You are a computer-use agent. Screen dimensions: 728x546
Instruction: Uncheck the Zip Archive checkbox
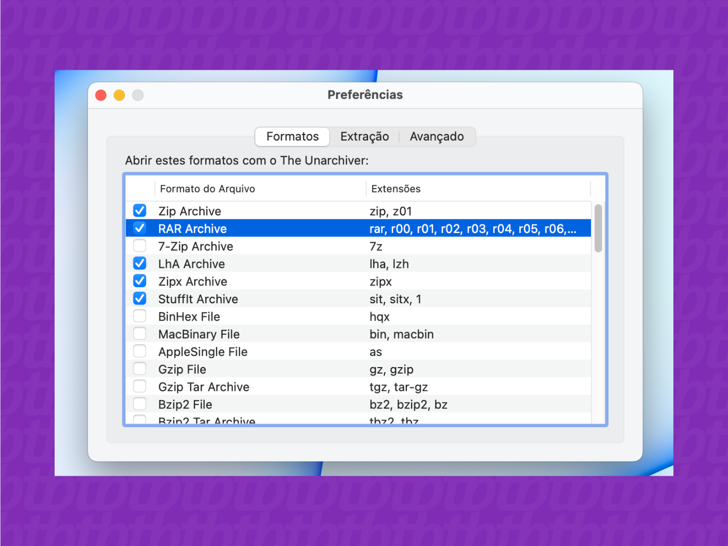140,210
